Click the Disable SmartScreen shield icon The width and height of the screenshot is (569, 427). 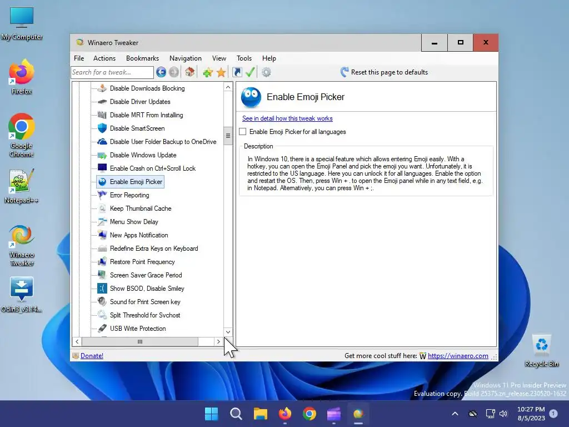click(102, 128)
